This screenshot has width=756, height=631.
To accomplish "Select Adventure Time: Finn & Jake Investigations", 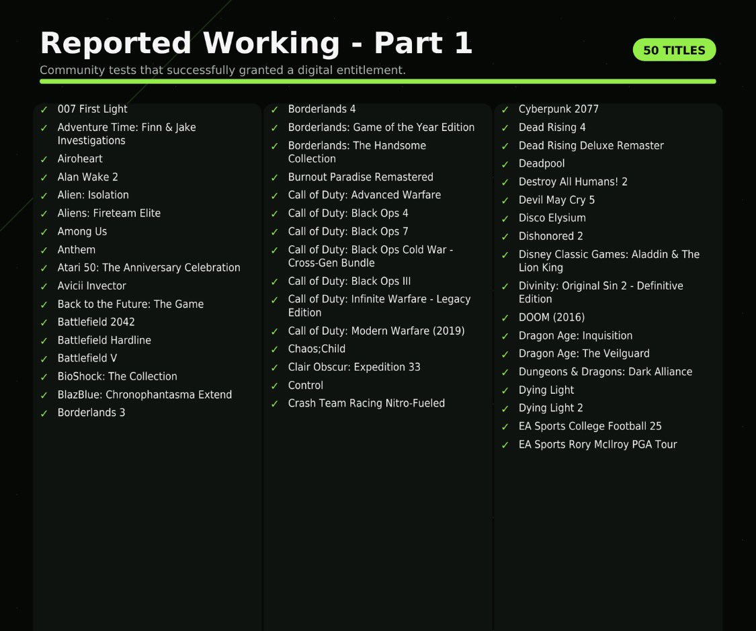I will (126, 134).
